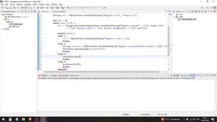The height and width of the screenshot is (122, 217).
Task: Open the Project menu
Action: [x=42, y=4]
